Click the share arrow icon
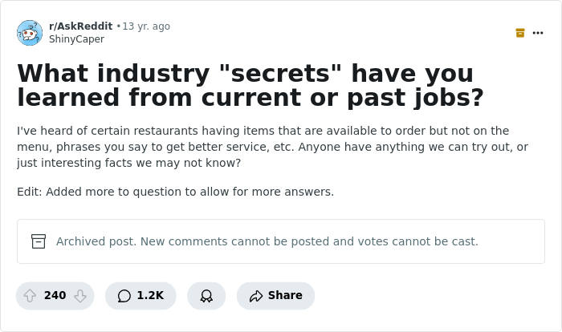 point(256,296)
